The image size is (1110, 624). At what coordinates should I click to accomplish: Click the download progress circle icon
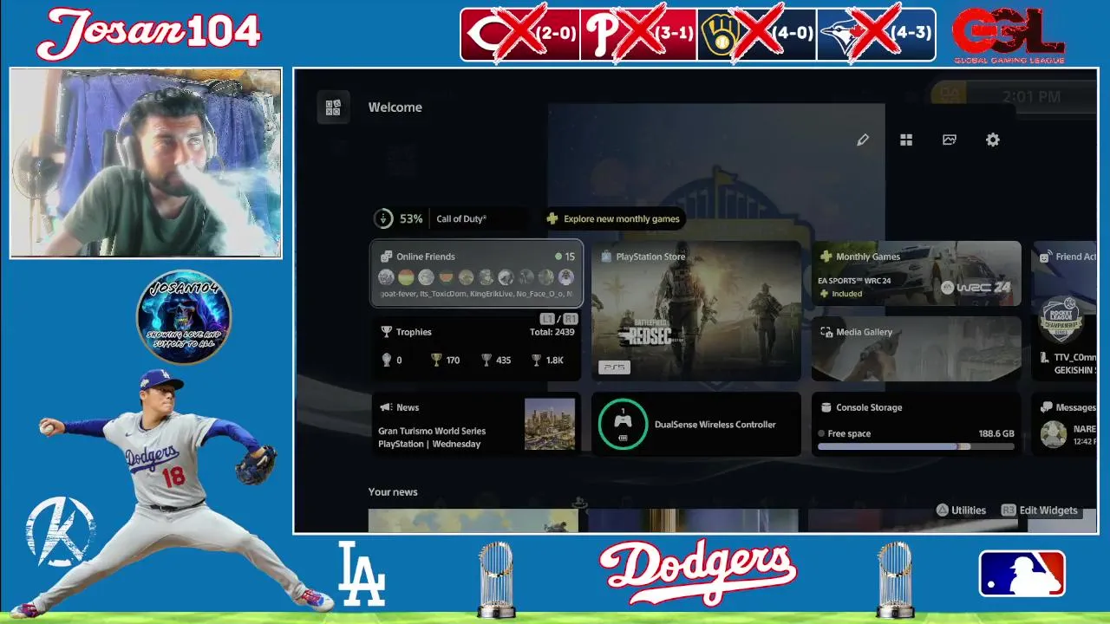(383, 218)
